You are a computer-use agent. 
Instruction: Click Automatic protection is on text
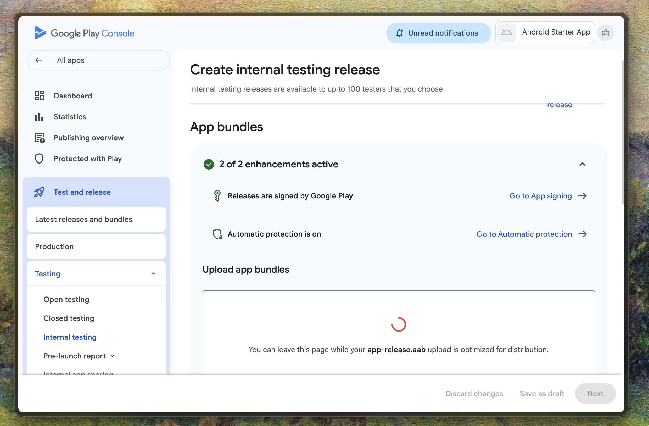coord(274,234)
